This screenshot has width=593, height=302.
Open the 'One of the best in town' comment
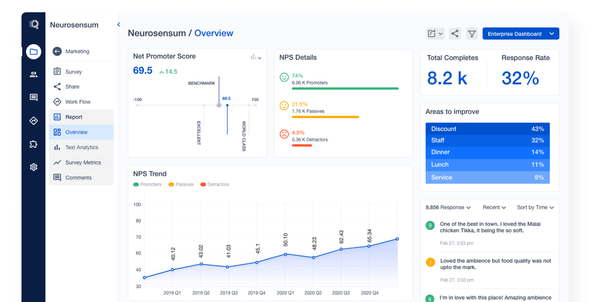click(490, 227)
